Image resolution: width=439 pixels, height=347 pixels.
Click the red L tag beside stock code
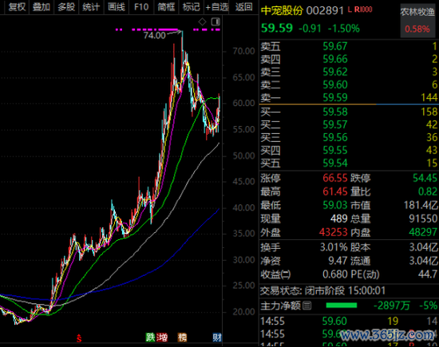click(x=350, y=10)
